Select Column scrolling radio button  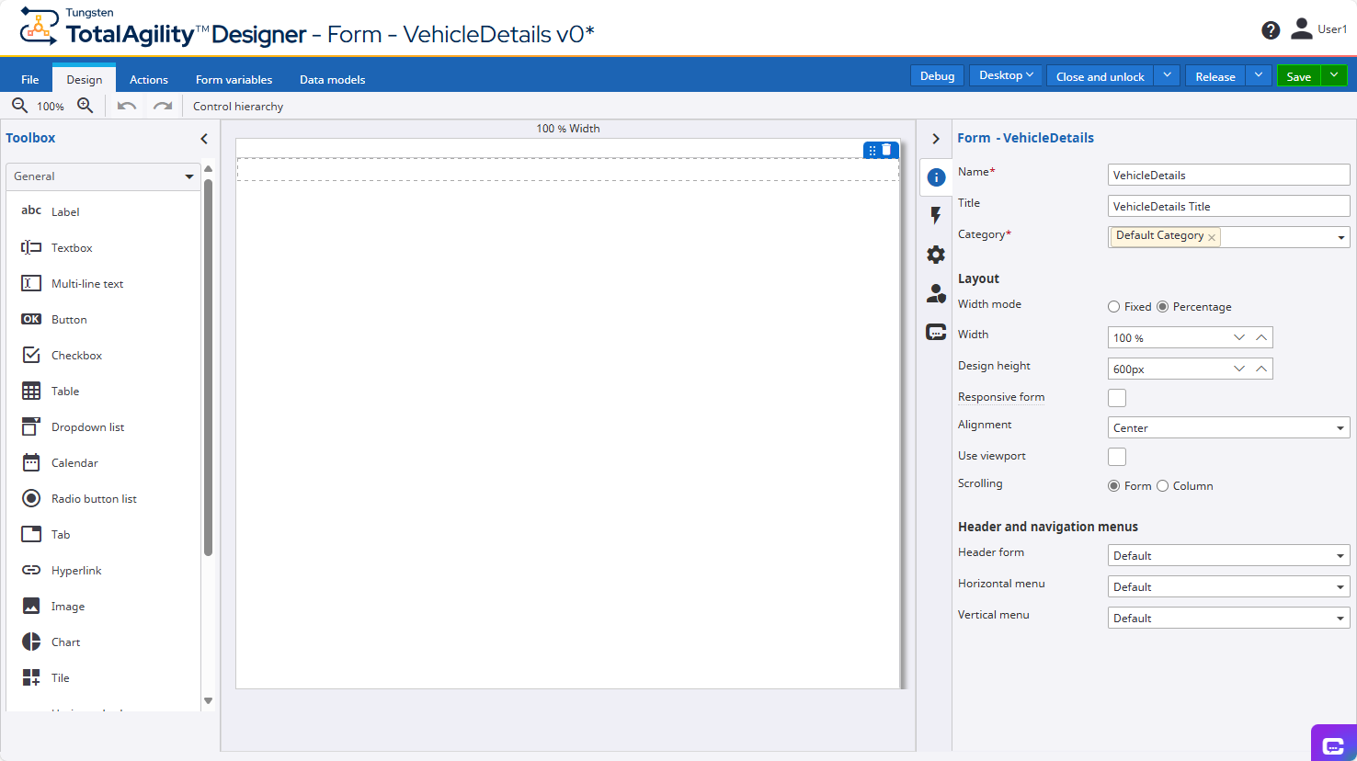(1163, 486)
